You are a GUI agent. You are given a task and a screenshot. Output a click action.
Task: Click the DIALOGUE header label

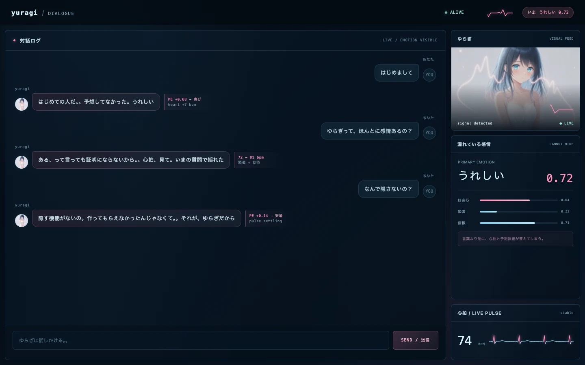click(x=61, y=13)
